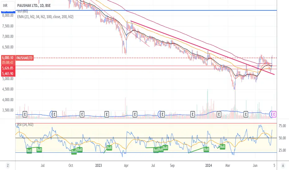Click the 5,000.00 price axis label
Image resolution: width=289 pixels, height=170 pixels.
point(8,79)
